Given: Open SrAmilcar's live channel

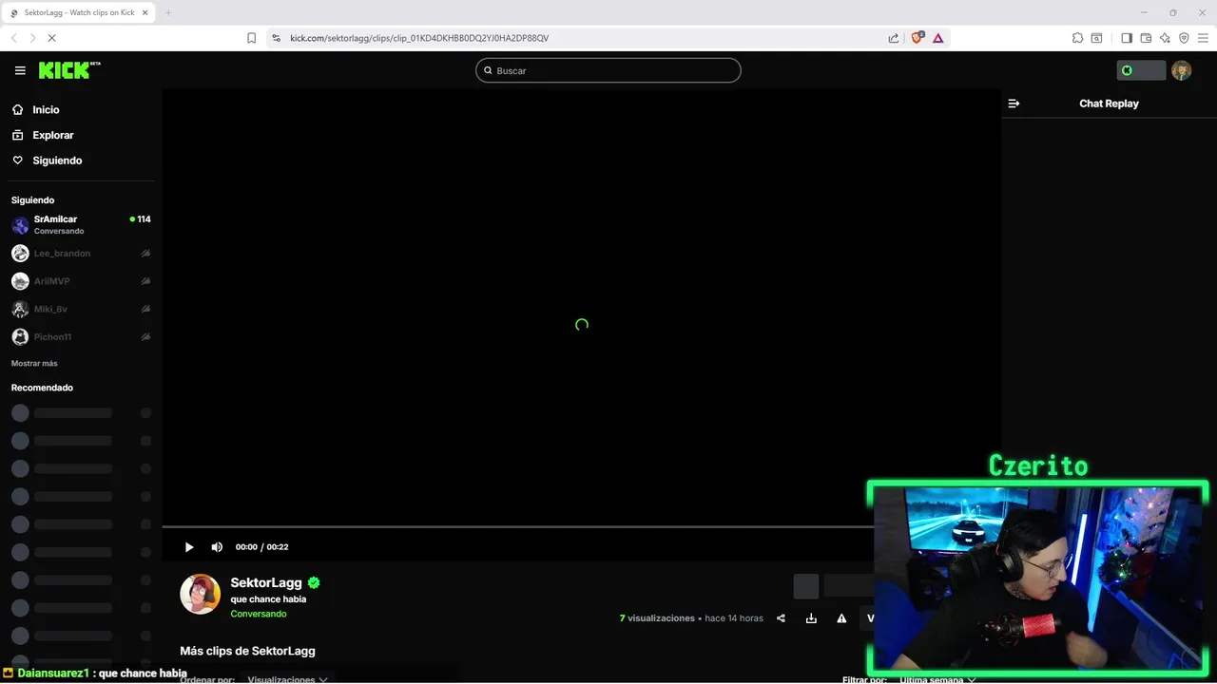Looking at the screenshot, I should pyautogui.click(x=81, y=225).
